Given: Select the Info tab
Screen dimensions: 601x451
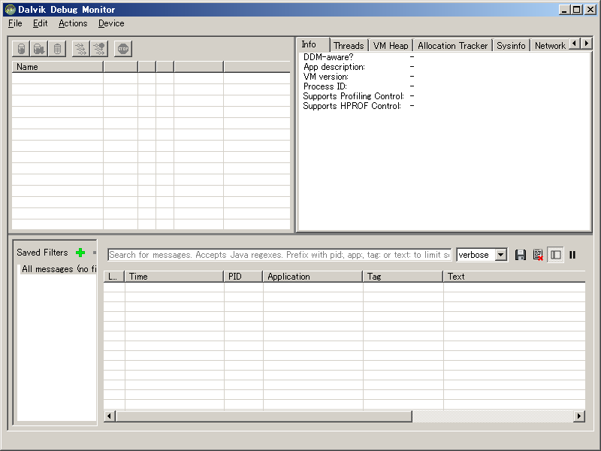Looking at the screenshot, I should tap(313, 44).
